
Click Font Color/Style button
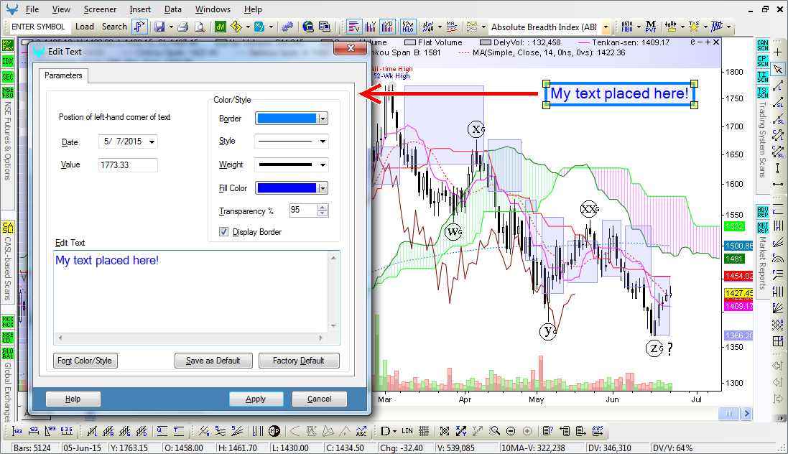85,361
